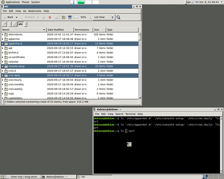Image resolution: width=224 pixels, height=179 pixels.
Task: Select the cups folder icon
Action: click(x=6, y=94)
